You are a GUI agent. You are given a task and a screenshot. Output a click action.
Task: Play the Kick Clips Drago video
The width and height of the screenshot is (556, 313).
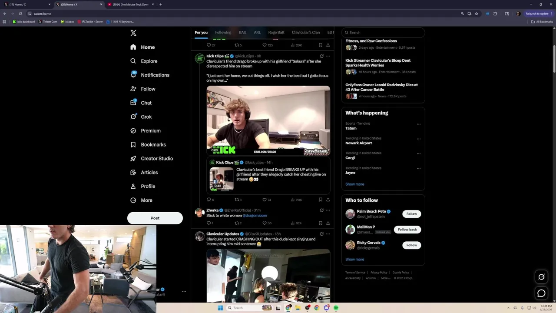pos(268,120)
